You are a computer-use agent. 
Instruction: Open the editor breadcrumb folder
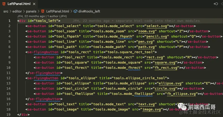point(17,11)
